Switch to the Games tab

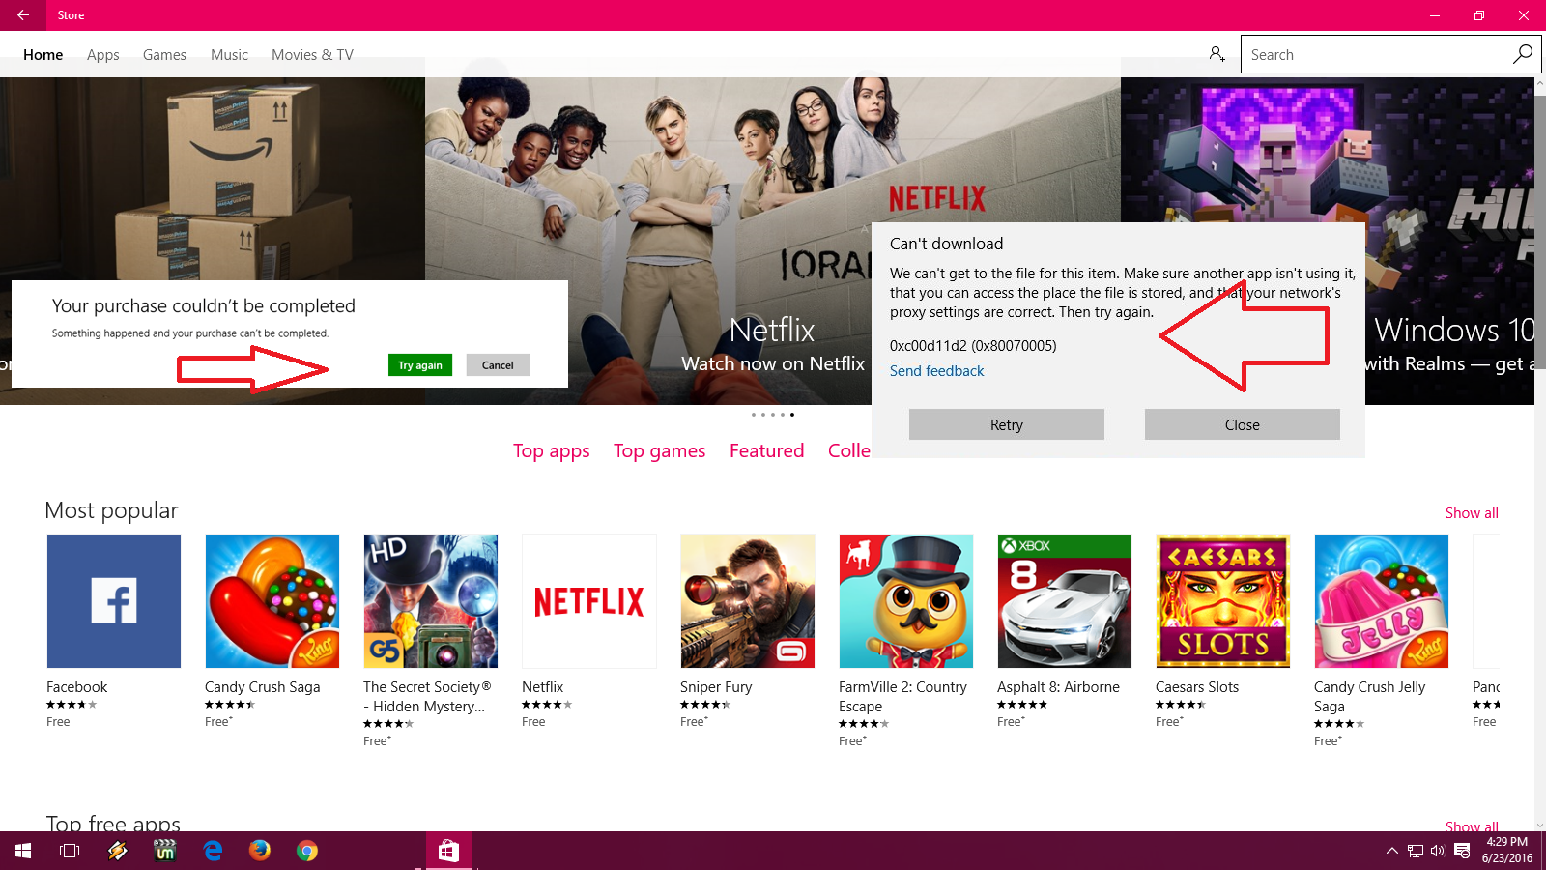pyautogui.click(x=164, y=55)
